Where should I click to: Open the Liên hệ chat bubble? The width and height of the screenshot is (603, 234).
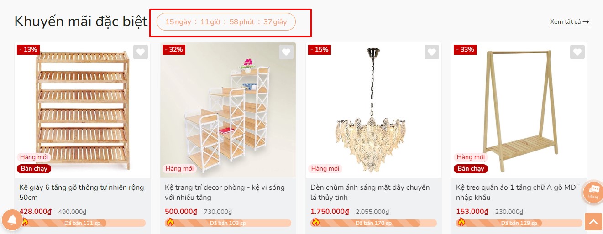(593, 192)
